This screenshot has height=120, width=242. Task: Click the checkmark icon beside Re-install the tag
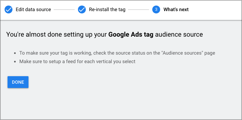point(82,9)
